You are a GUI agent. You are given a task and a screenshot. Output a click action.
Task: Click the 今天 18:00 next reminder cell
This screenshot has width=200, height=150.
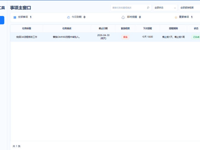pos(147,37)
